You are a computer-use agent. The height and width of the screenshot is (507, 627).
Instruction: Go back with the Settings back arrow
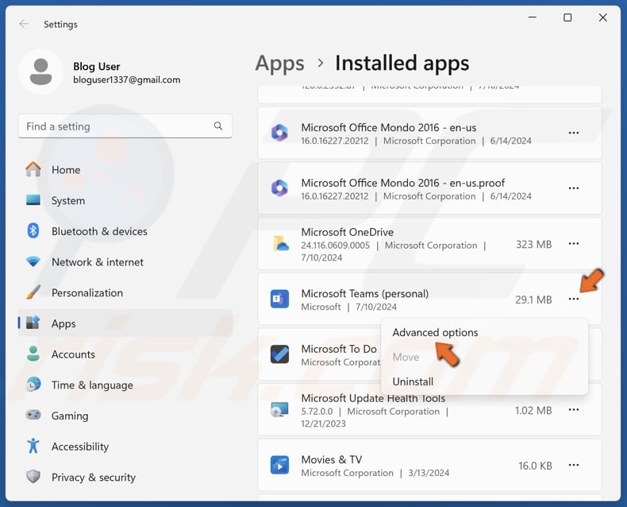pos(24,24)
